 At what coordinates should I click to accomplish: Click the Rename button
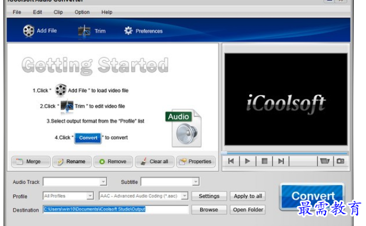tap(72, 162)
